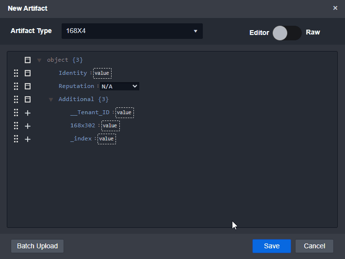Click the drag handle beside _index row
The image size is (345, 259).
(16, 139)
